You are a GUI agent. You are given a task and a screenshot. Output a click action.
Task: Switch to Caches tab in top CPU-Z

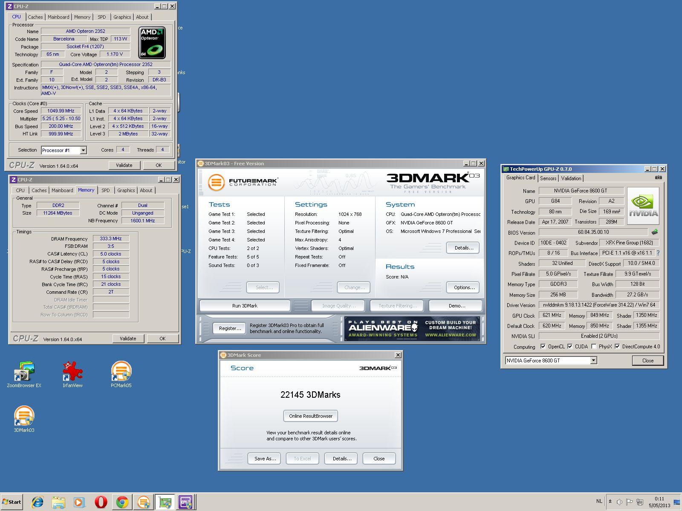[35, 17]
